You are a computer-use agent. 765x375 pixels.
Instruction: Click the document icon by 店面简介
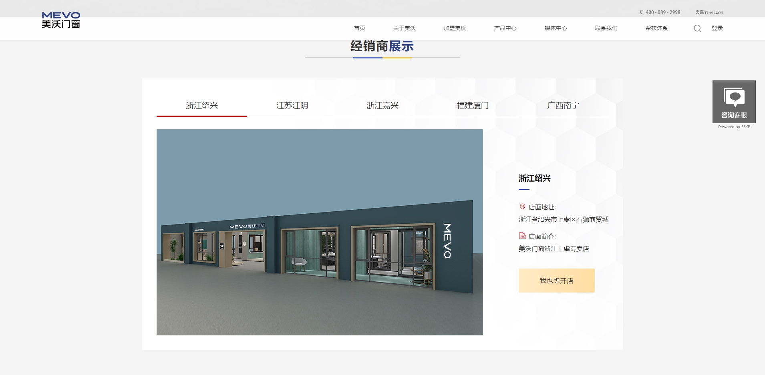tap(522, 236)
